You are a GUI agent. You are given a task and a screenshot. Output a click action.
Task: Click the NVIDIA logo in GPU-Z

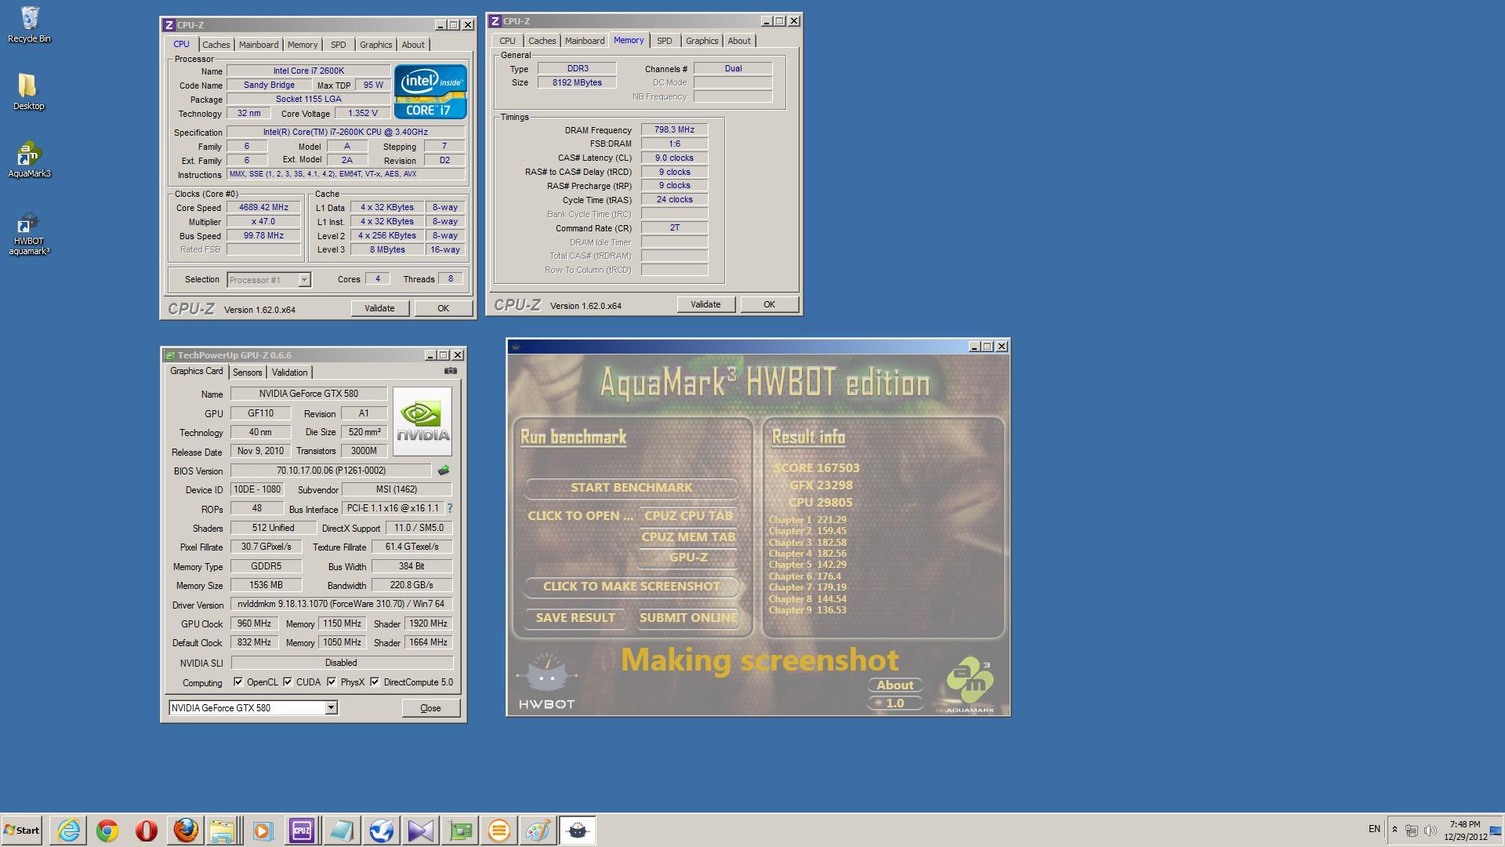[422, 421]
